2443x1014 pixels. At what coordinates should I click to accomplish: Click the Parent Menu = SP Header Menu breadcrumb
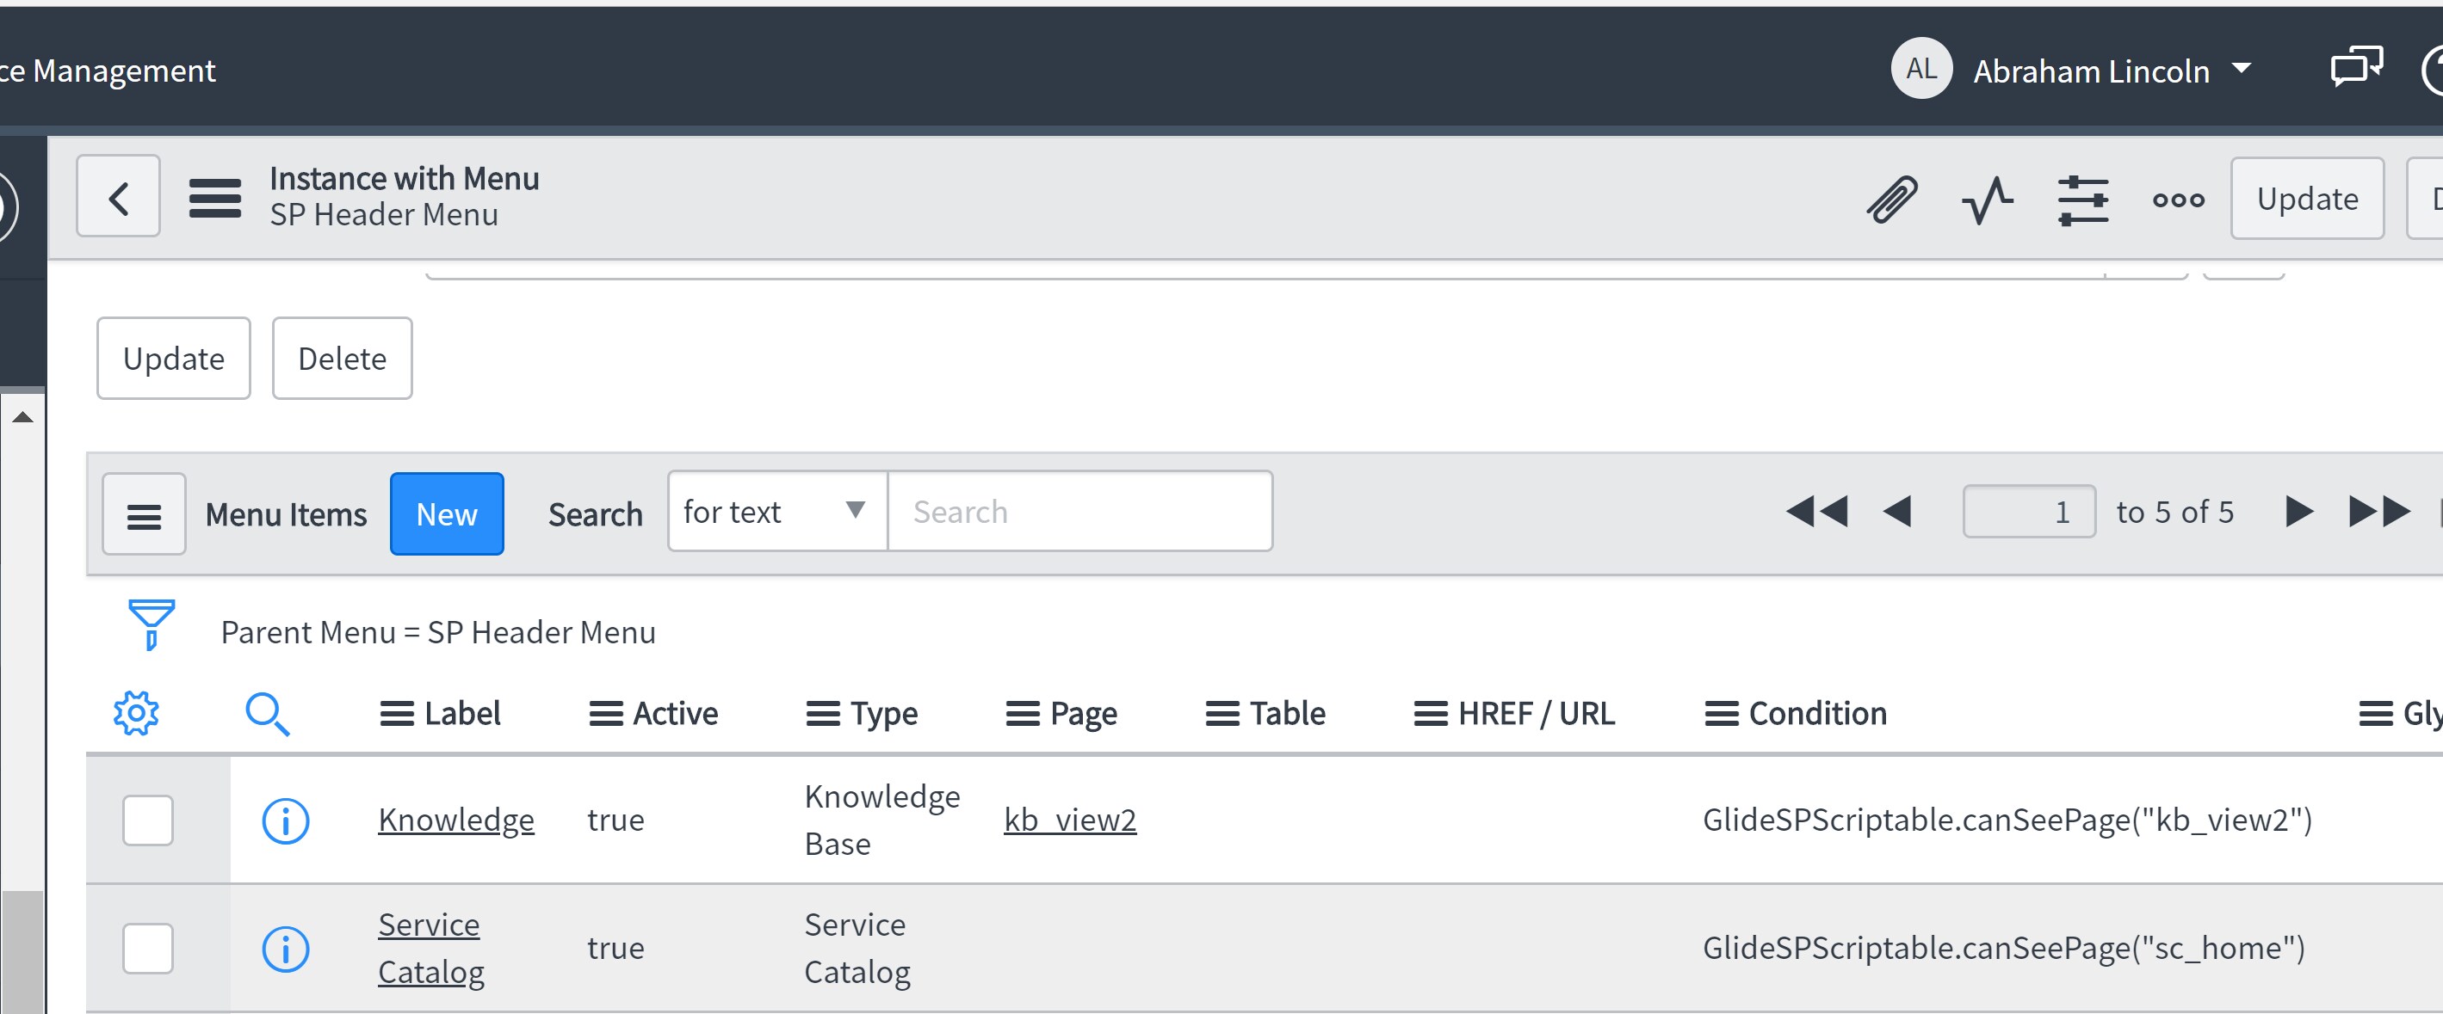[438, 632]
